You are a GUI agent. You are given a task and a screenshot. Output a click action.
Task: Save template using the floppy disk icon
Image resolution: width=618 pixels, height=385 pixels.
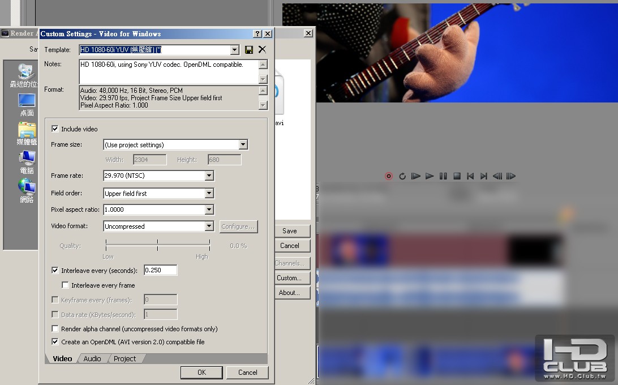248,50
